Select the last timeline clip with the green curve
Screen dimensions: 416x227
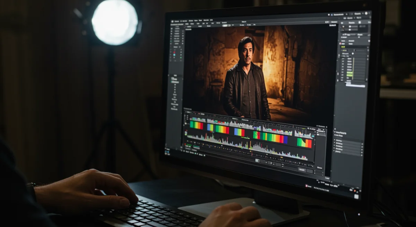click(x=304, y=143)
